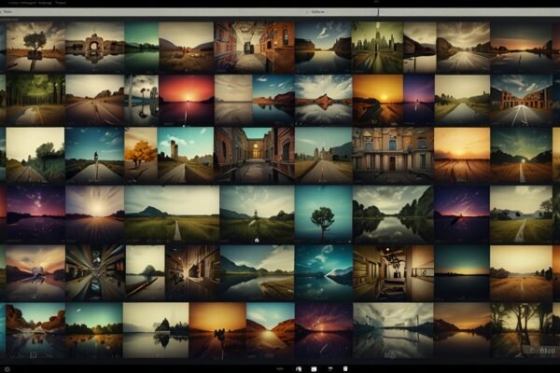Click the vertical marker on the top bar
560x373 pixels.
coord(378,12)
